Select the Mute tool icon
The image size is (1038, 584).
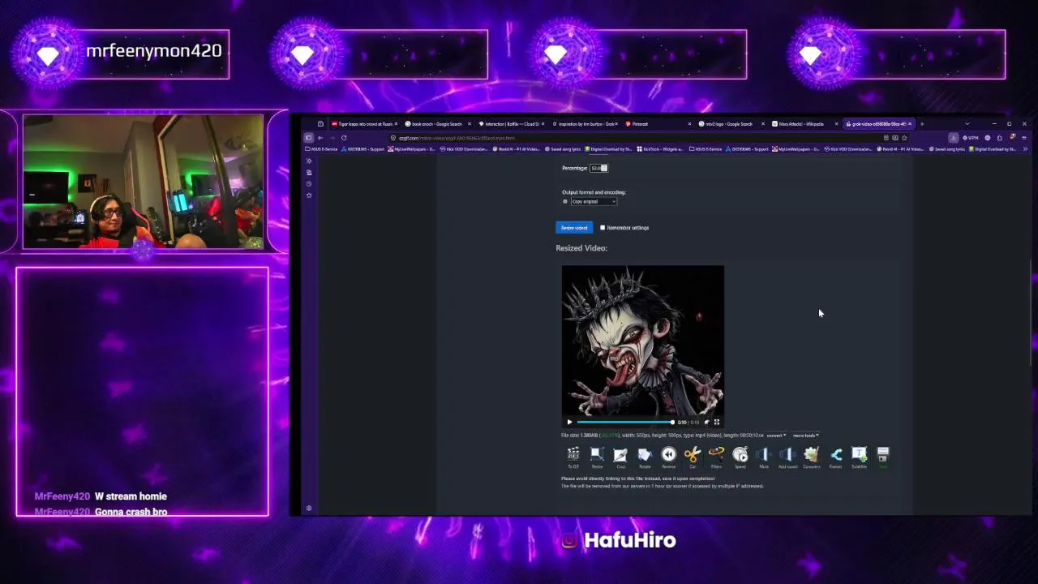(763, 457)
